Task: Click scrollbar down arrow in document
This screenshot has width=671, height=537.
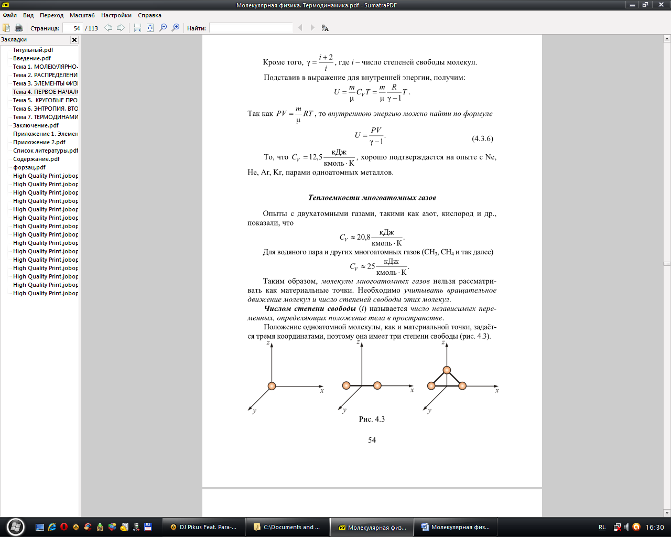Action: 667,513
